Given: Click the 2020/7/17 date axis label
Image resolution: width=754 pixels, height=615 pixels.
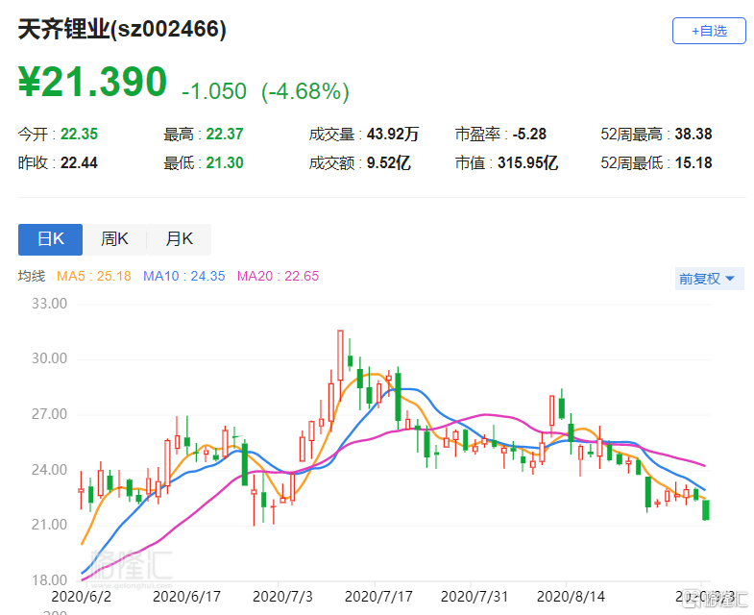Looking at the screenshot, I should click(378, 597).
